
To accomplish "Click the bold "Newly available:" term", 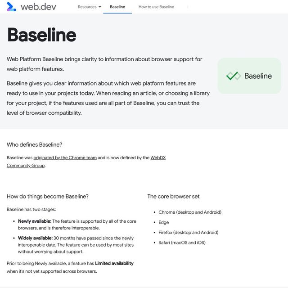I will pyautogui.click(x=35, y=221).
